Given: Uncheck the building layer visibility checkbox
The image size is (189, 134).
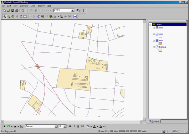Looking at the screenshot, I should tap(157, 47).
